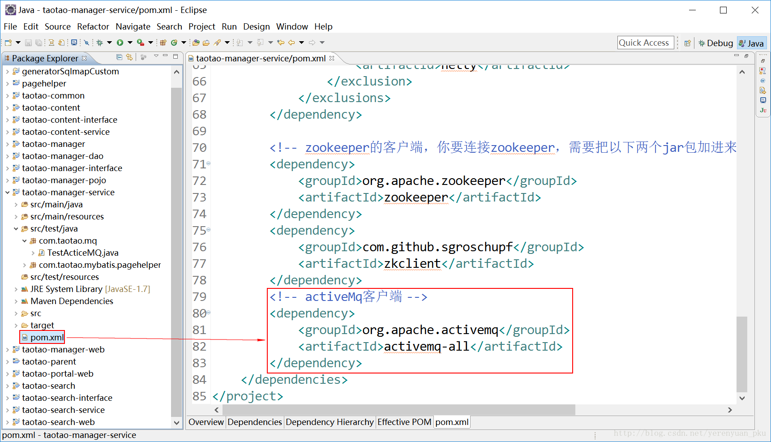Click the Save toolbar icon
The height and width of the screenshot is (442, 771).
[x=28, y=43]
